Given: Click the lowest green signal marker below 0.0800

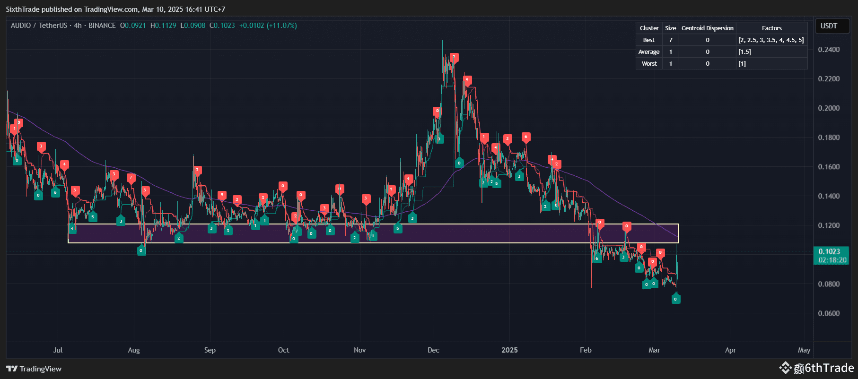Looking at the screenshot, I should coord(676,298).
